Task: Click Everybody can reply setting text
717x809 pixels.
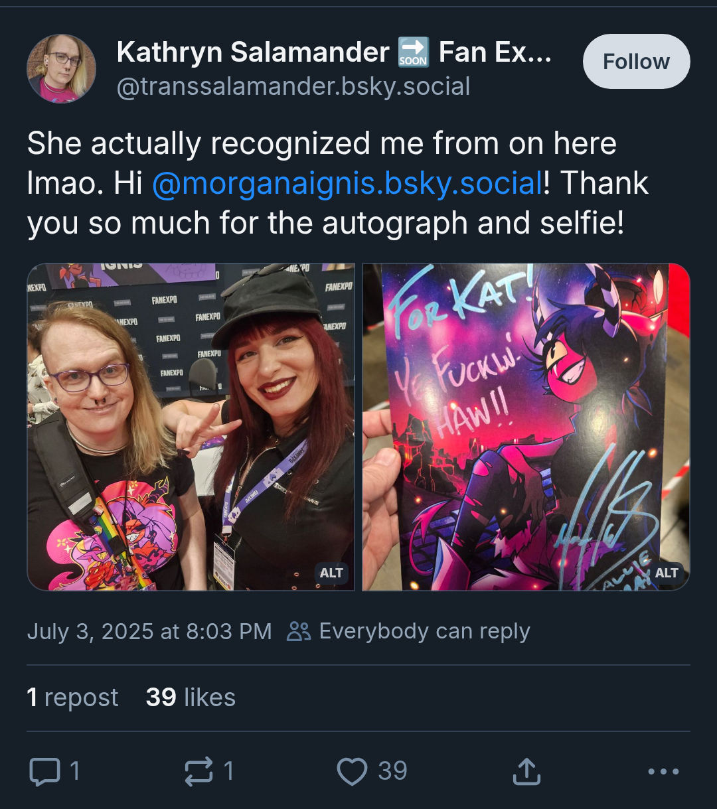Action: (424, 631)
